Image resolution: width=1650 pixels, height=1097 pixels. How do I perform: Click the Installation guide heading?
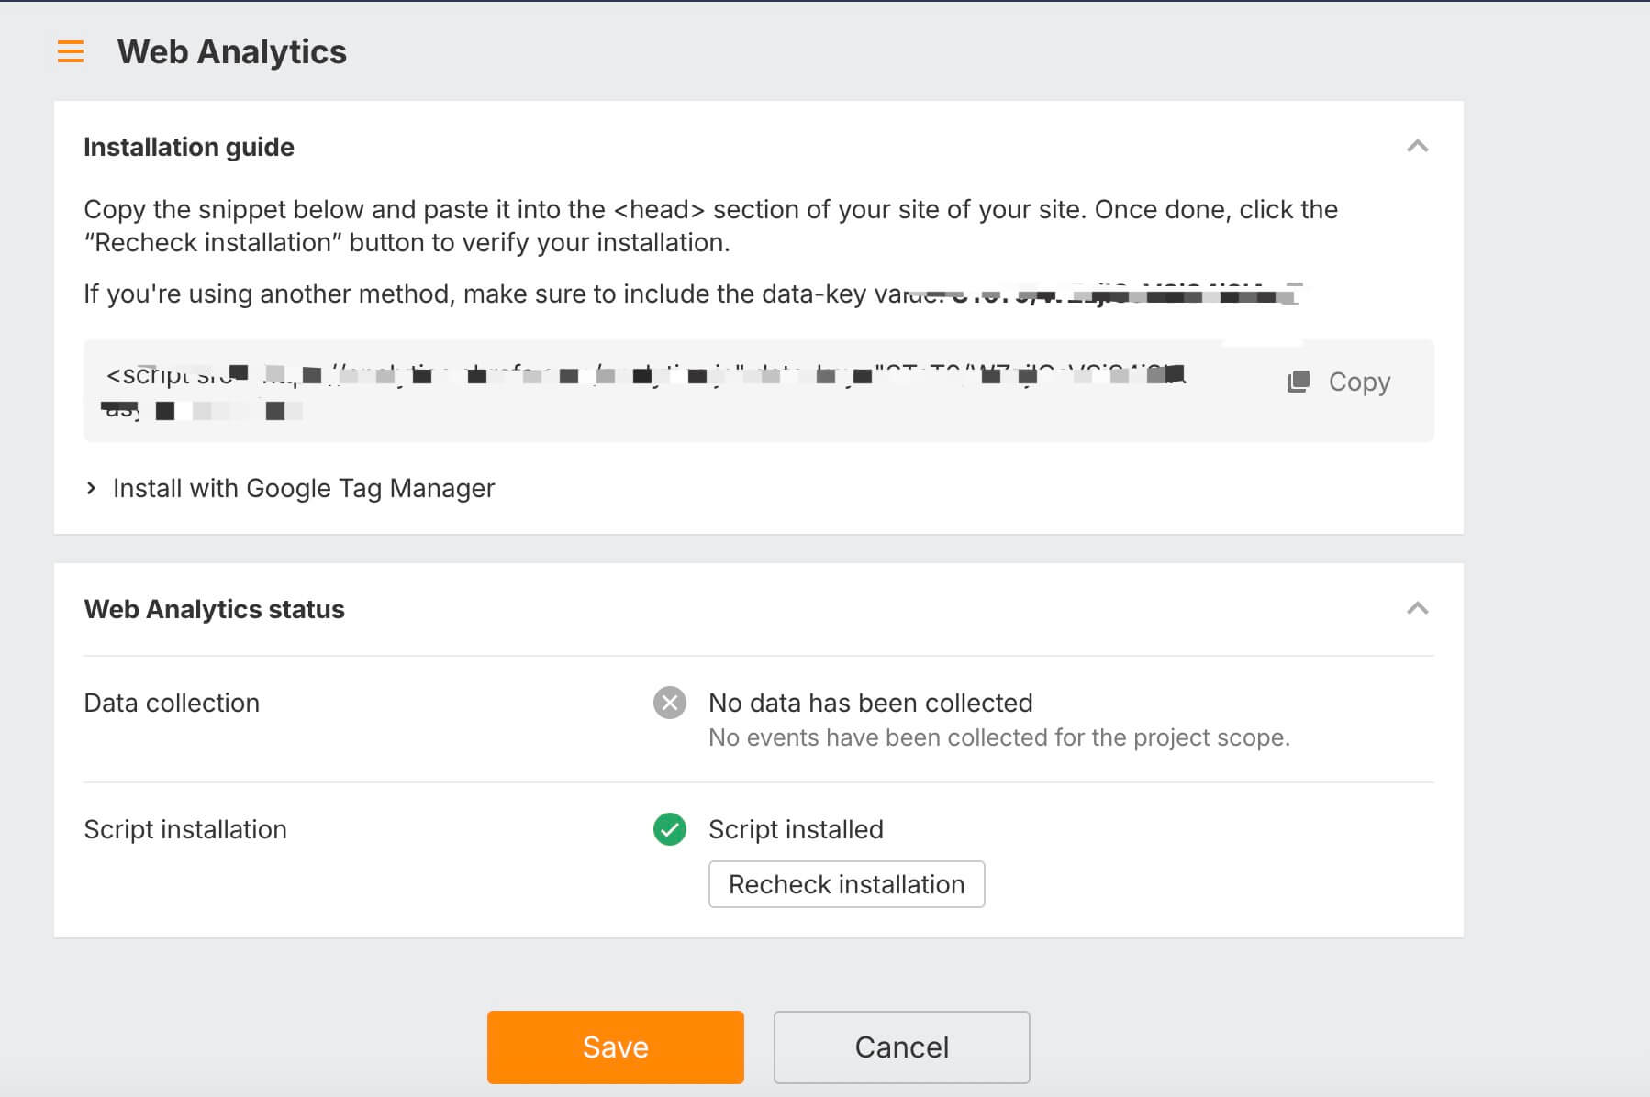tap(189, 147)
